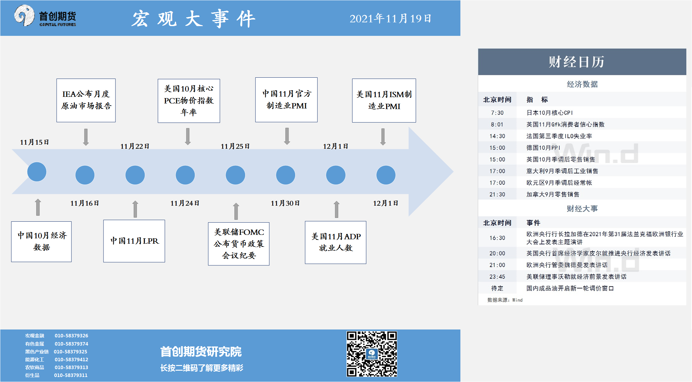Viewport: 692px width, 382px height.
Task: Click the 23:45 time cell
Action: [x=497, y=276]
